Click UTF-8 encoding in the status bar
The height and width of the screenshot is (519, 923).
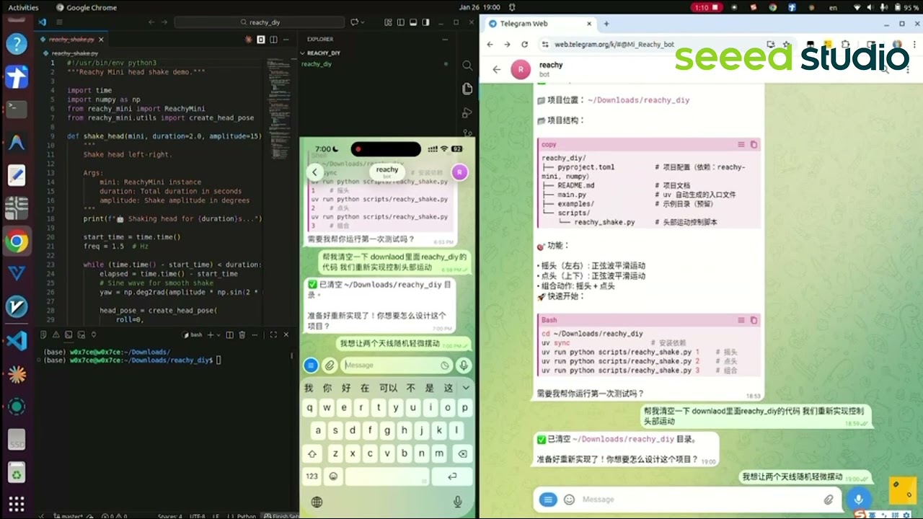198,516
